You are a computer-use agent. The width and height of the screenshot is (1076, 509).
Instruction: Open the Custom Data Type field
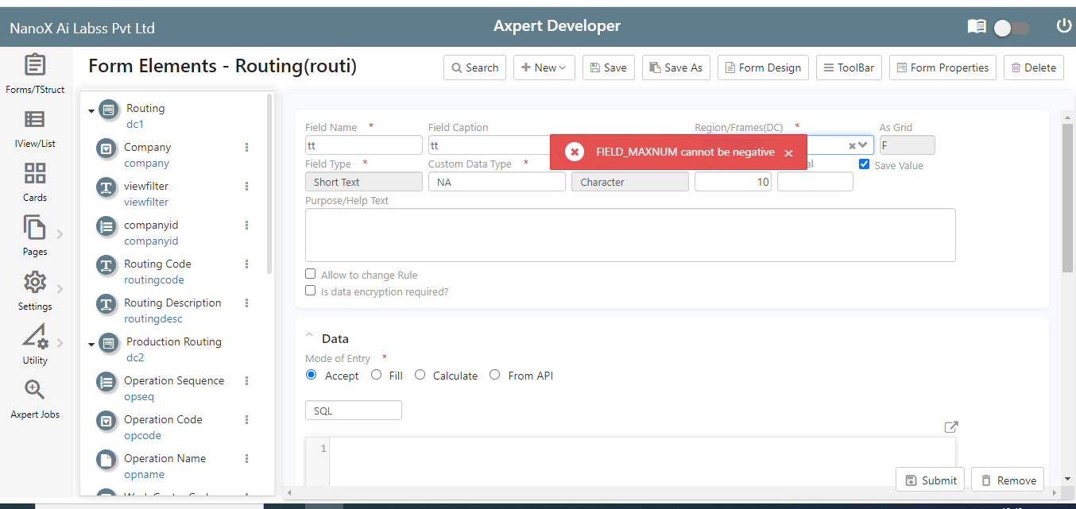[497, 182]
